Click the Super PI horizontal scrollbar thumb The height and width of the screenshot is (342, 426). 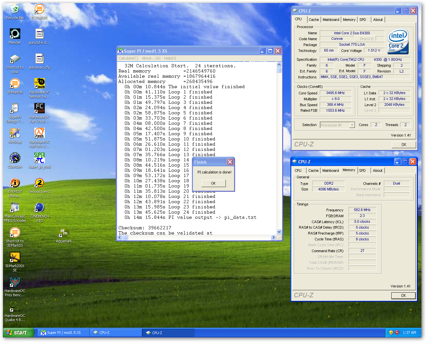click(x=125, y=237)
